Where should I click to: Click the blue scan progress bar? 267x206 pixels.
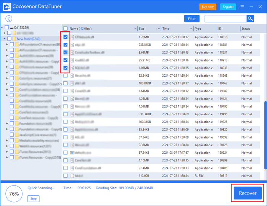(x=133, y=182)
